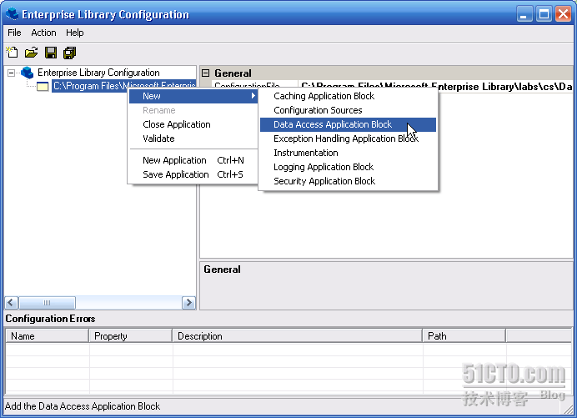The image size is (577, 418).
Task: Sort errors by Name column header
Action: click(x=47, y=336)
